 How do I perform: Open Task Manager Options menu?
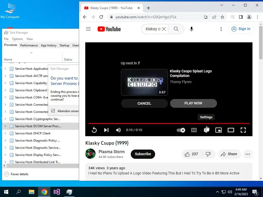[x=17, y=39]
